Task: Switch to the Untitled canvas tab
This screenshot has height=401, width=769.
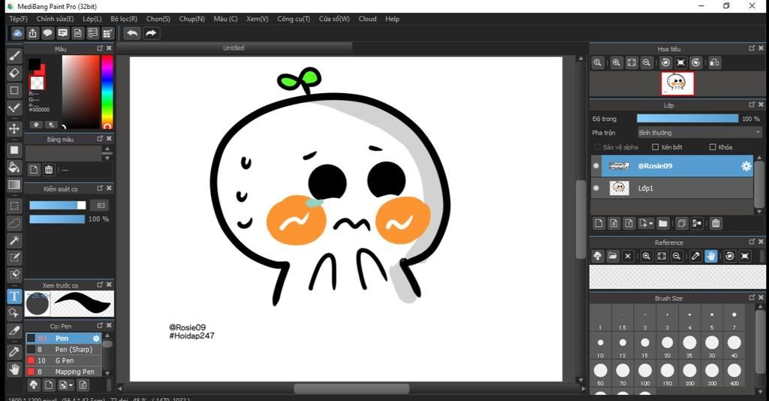Action: 234,48
